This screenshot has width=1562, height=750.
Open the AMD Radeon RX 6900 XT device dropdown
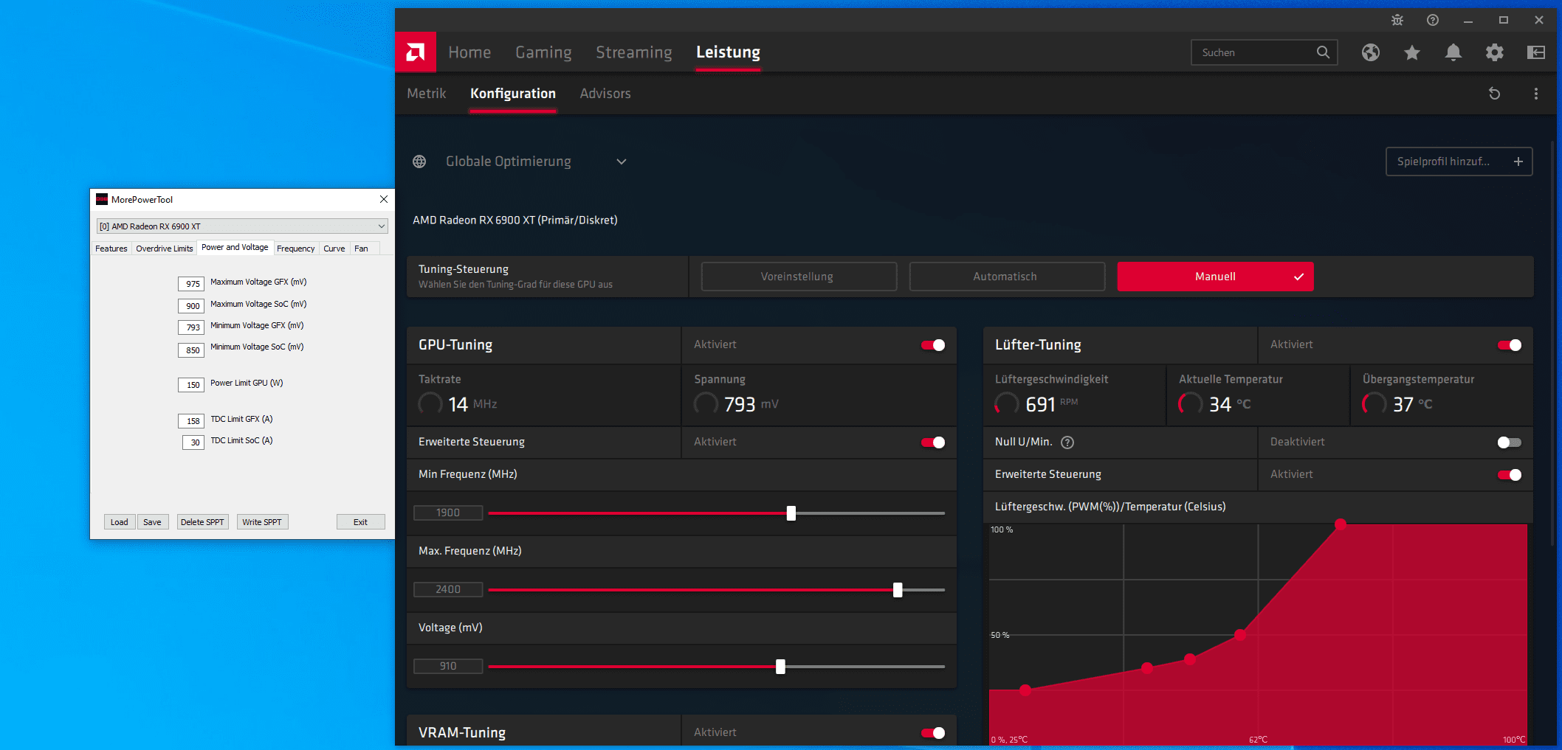(242, 226)
